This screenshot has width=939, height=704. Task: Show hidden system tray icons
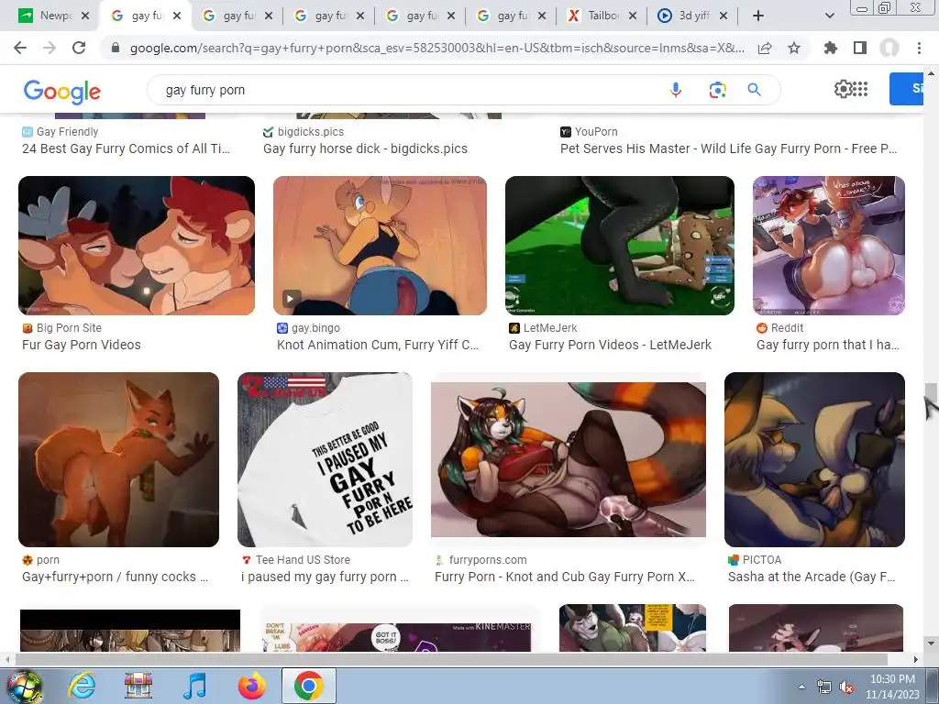(801, 687)
